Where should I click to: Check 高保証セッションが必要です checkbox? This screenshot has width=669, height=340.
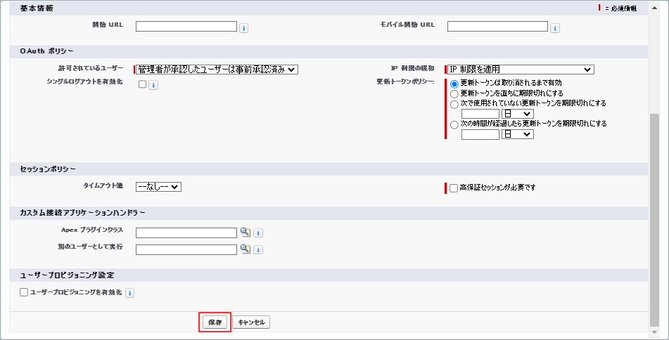point(454,188)
